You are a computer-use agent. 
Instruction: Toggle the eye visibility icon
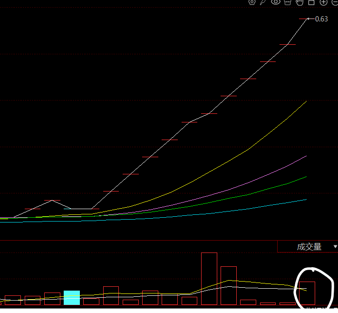pyautogui.click(x=276, y=2)
